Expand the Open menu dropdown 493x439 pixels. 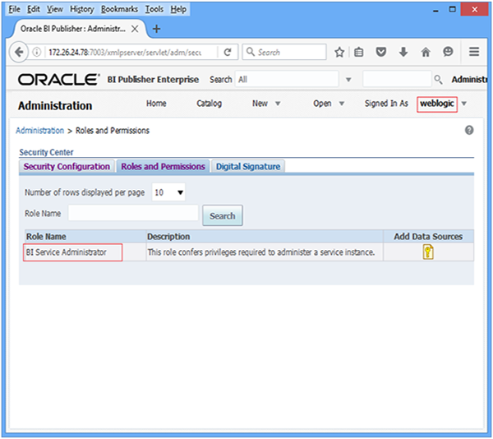click(342, 104)
